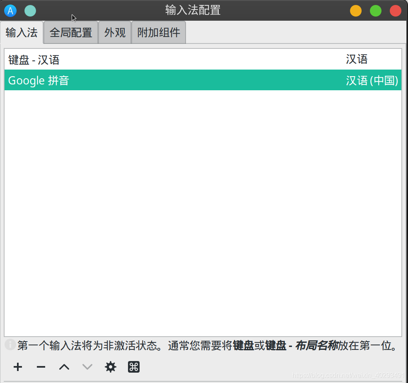
Task: Open configuration gear for selected input method
Action: pos(110,367)
